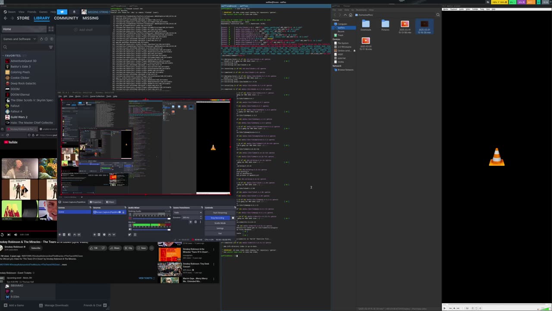
Task: Click Steam ready-to-play filter icon
Action: click(x=52, y=39)
